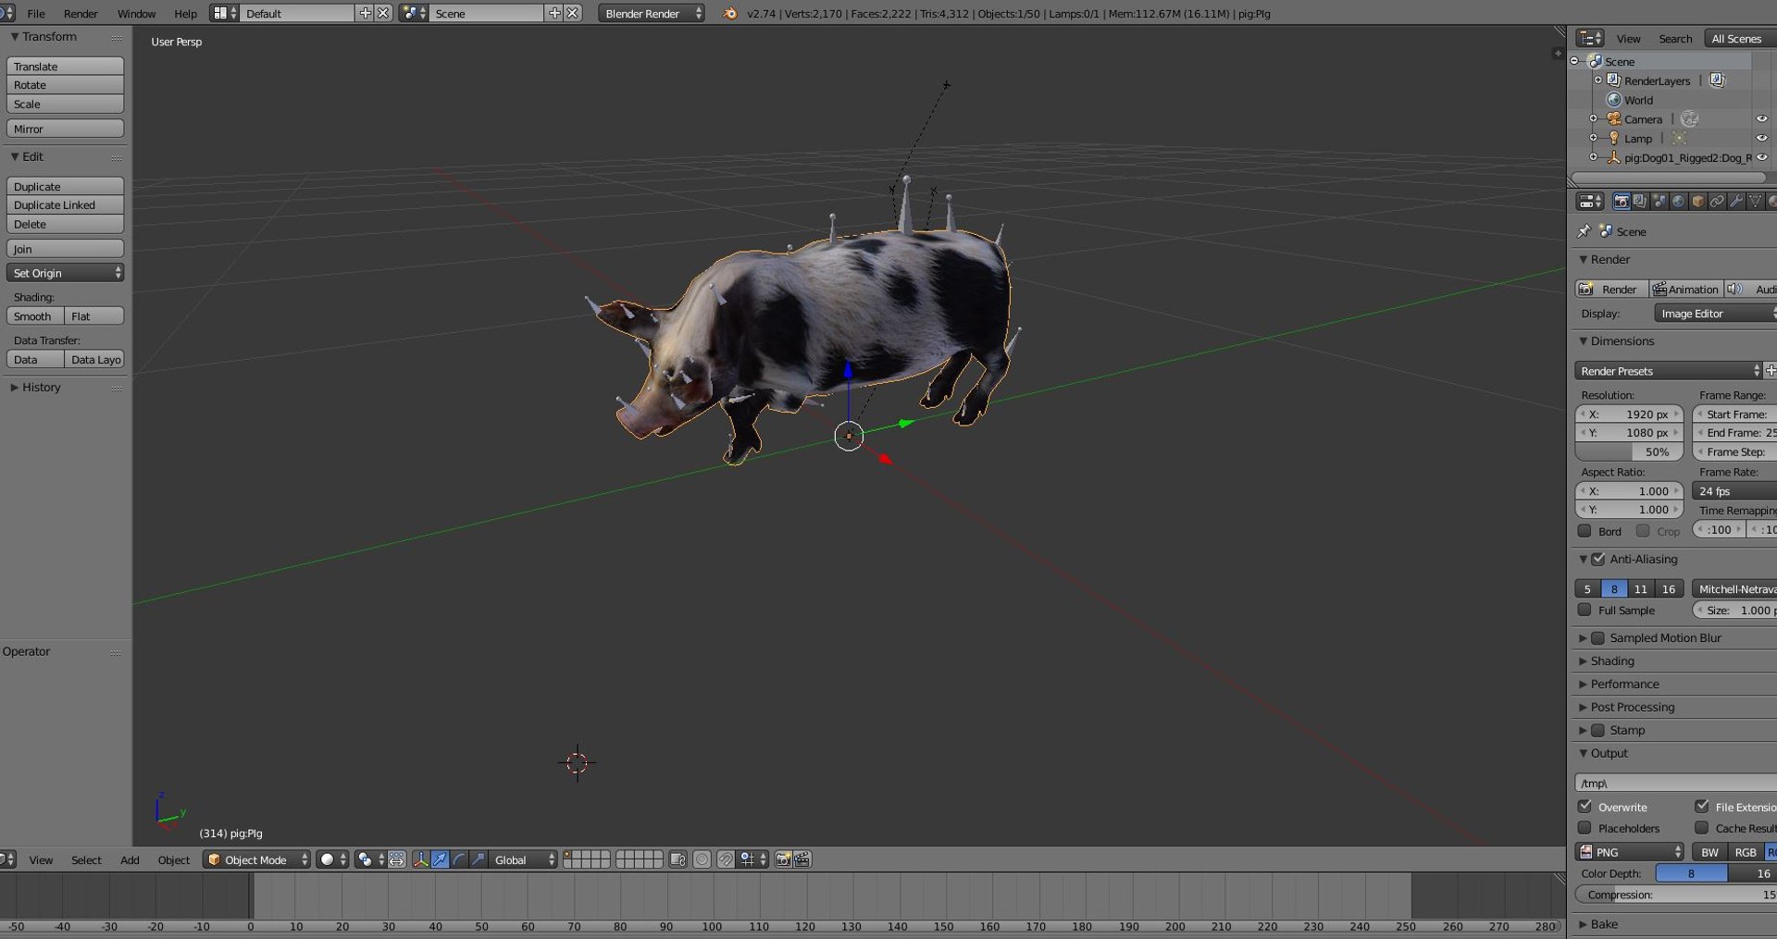Open the Blender Render engine dropdown

[x=652, y=13]
